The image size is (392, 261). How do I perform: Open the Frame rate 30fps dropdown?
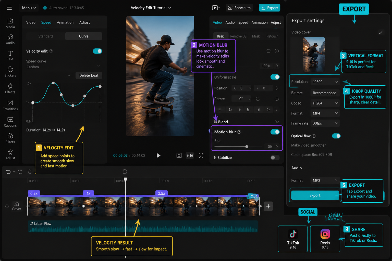(325, 123)
